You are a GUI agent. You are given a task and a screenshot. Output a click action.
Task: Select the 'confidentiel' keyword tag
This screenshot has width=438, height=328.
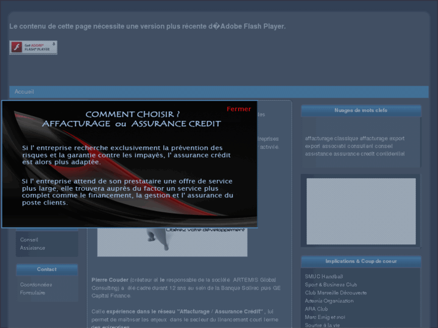tap(390, 154)
